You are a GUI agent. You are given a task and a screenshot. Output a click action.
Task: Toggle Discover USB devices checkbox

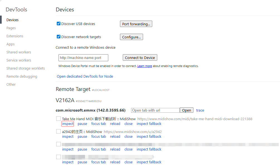pyautogui.click(x=59, y=24)
